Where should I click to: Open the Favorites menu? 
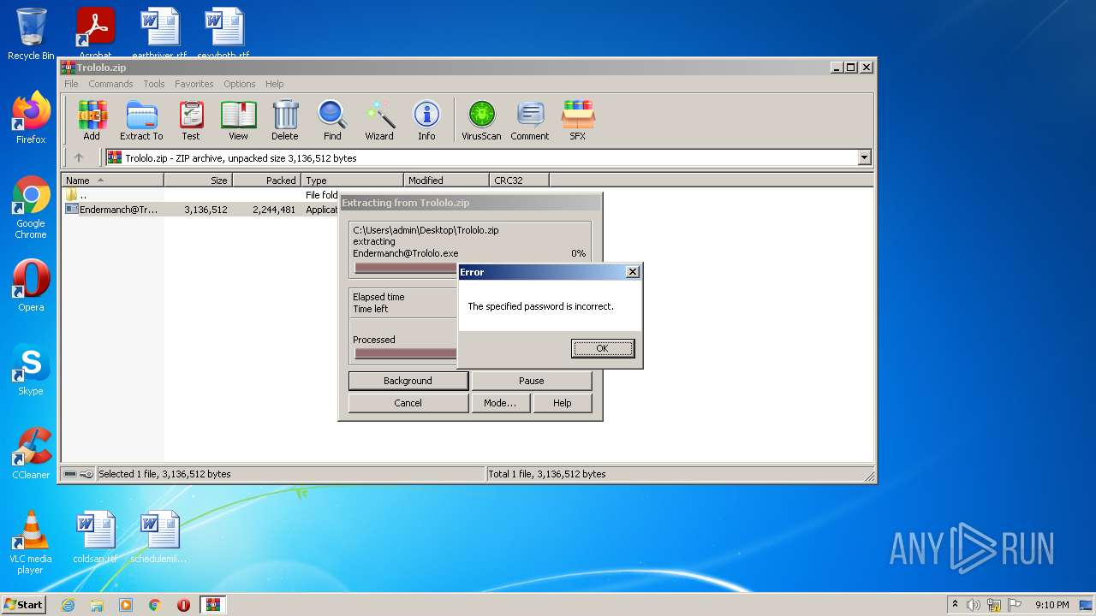[194, 84]
